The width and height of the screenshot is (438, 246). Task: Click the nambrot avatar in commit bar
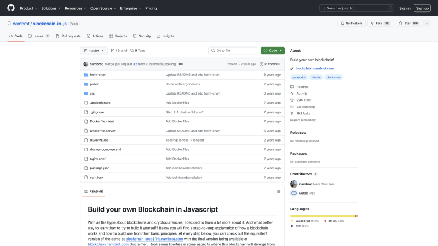point(86,64)
